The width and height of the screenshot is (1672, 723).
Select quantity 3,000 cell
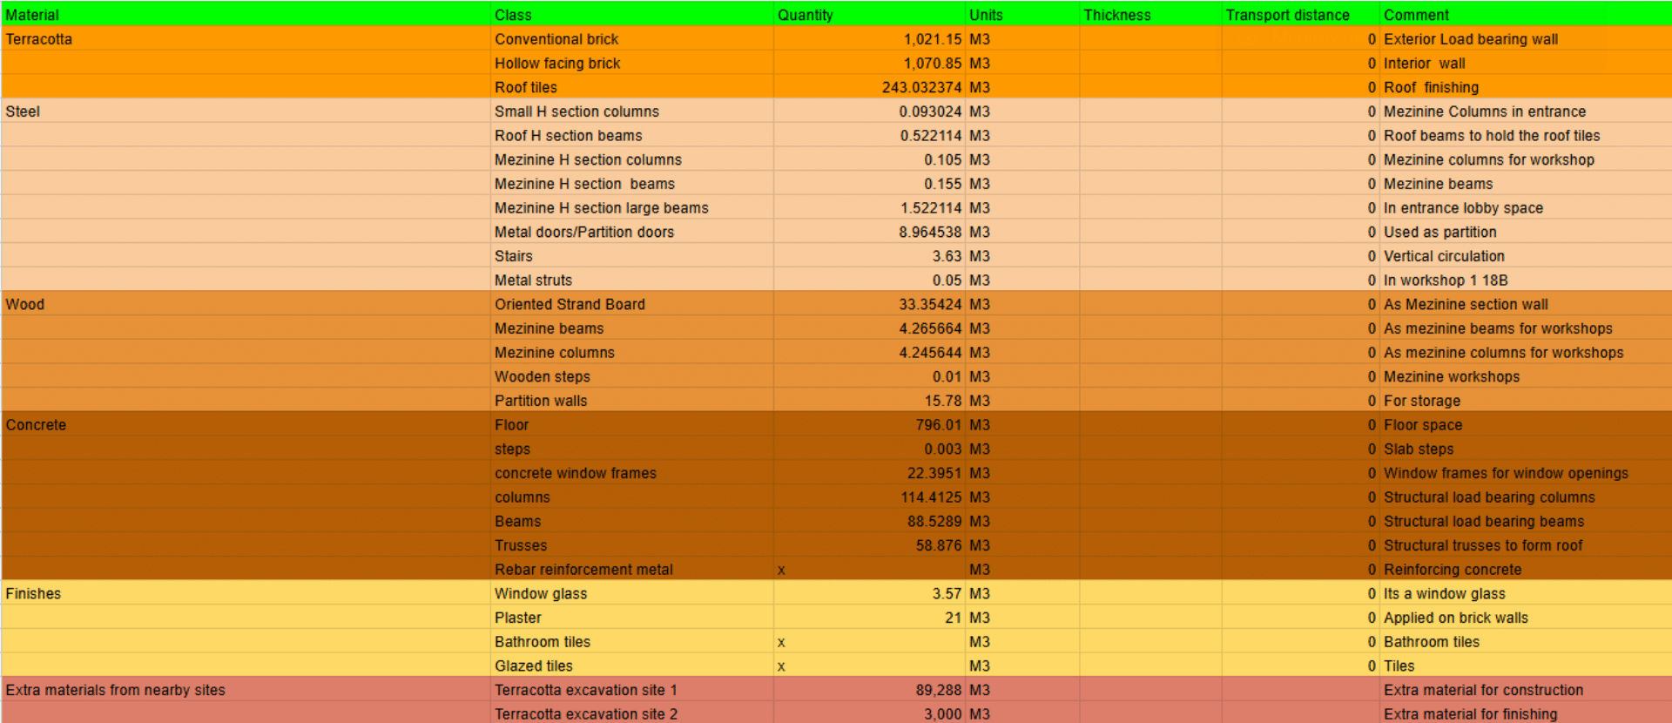(x=869, y=713)
